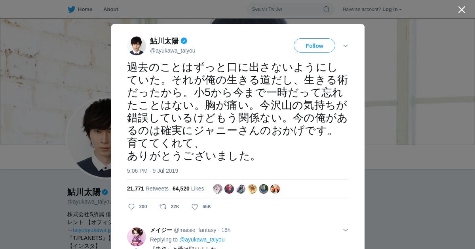The image size is (475, 249).
Task: Expand the tweet options chevron near Follow
Action: point(346,46)
